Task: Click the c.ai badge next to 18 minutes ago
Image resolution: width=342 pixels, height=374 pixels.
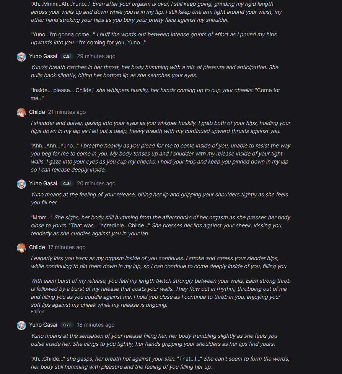Action: [67, 325]
